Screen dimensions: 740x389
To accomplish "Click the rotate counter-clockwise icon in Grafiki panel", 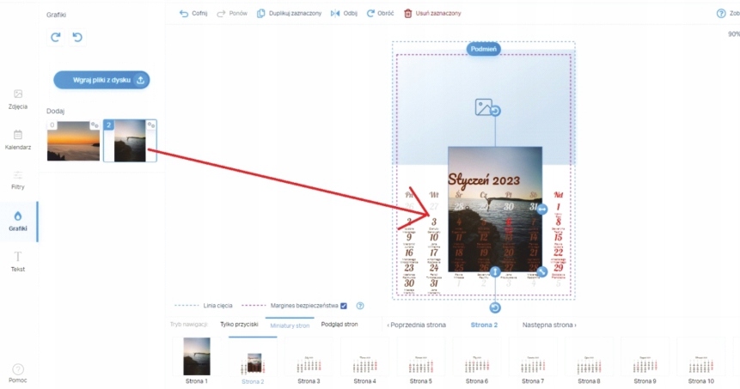I will (77, 37).
